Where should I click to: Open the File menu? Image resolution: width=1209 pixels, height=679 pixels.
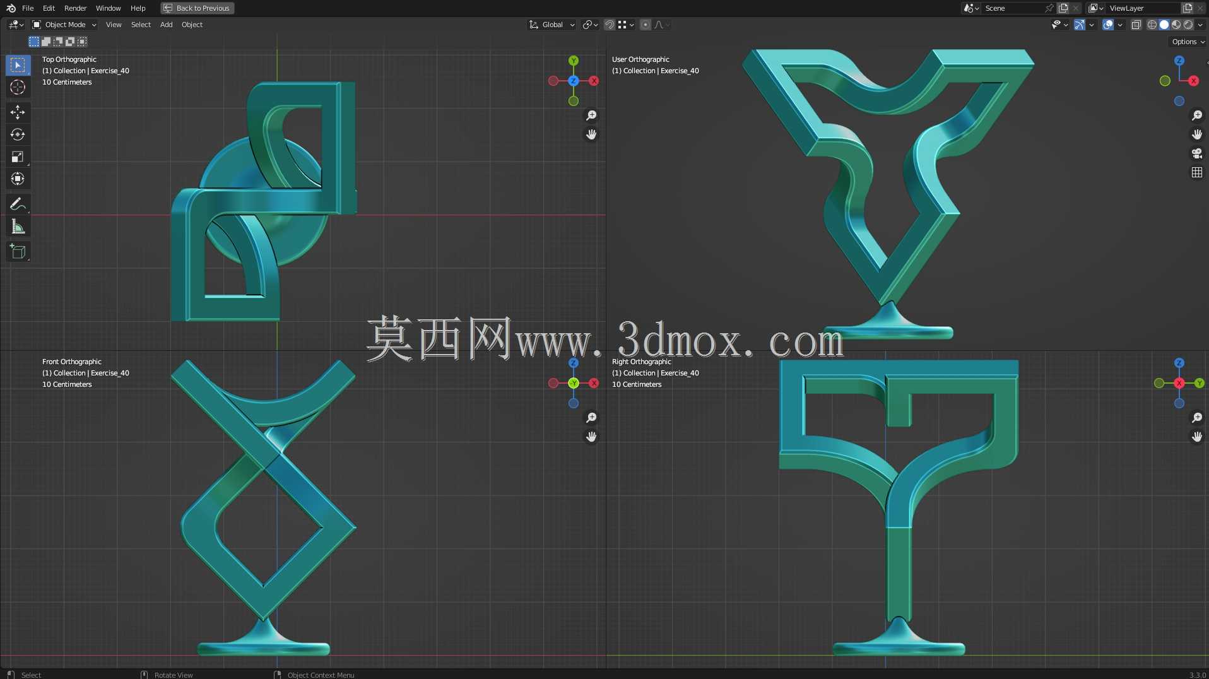[28, 8]
